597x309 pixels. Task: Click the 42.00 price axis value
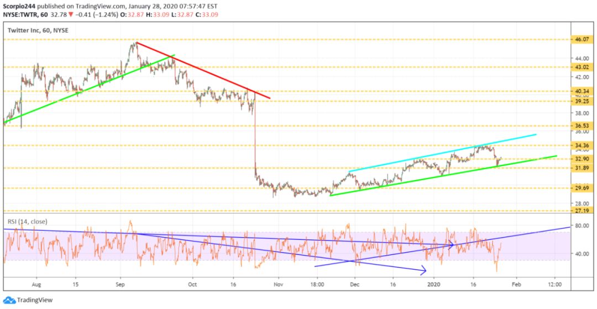583,76
